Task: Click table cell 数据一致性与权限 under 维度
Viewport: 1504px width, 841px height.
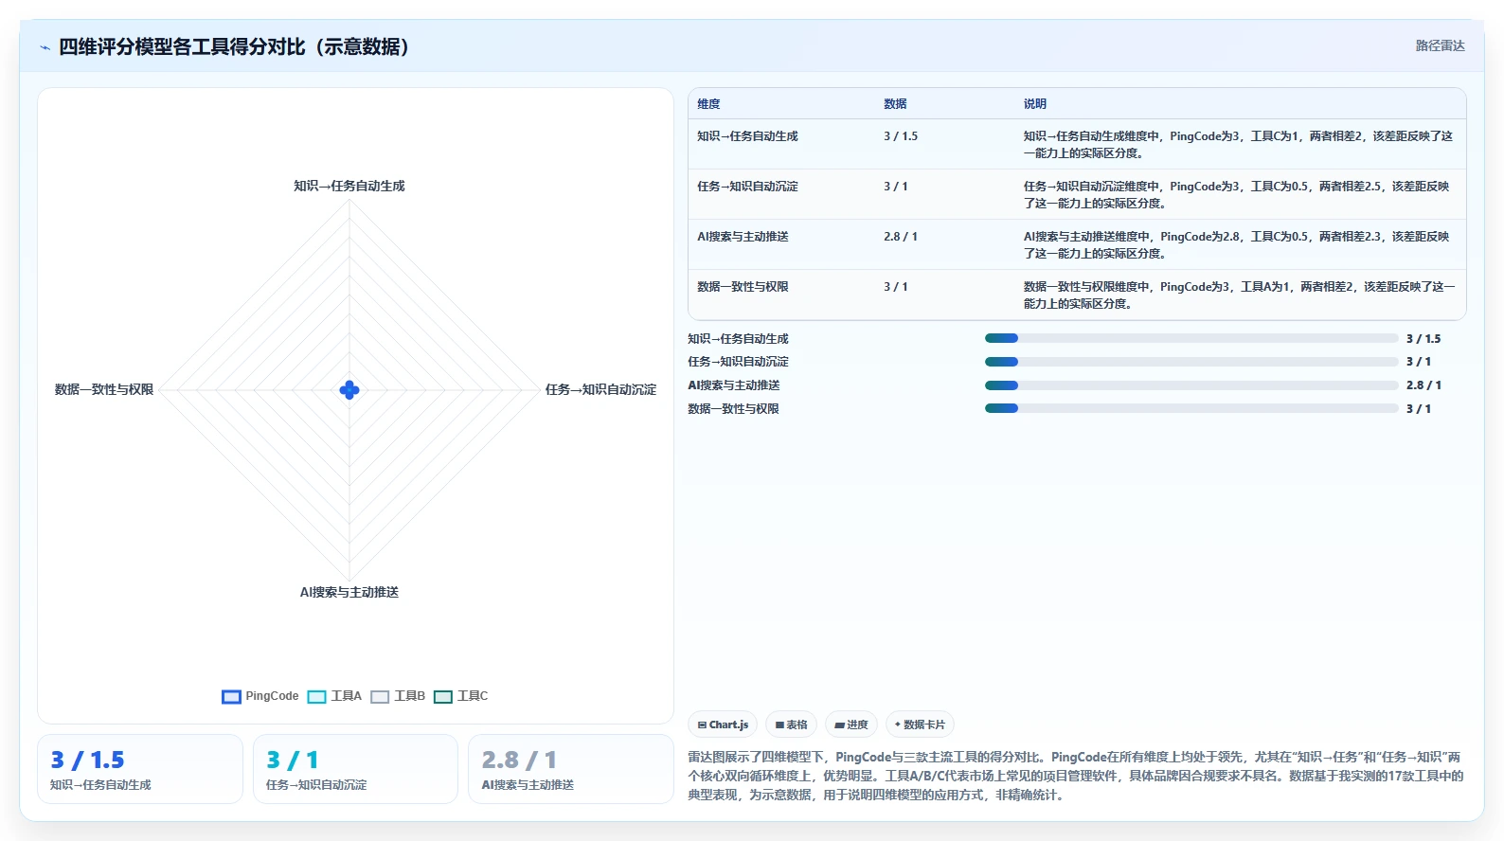Action: pyautogui.click(x=743, y=287)
